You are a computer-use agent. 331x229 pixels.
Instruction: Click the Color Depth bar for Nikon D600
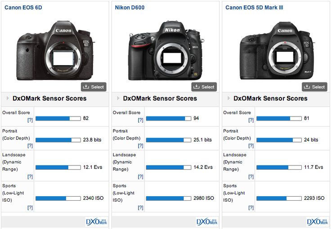tap(169, 140)
